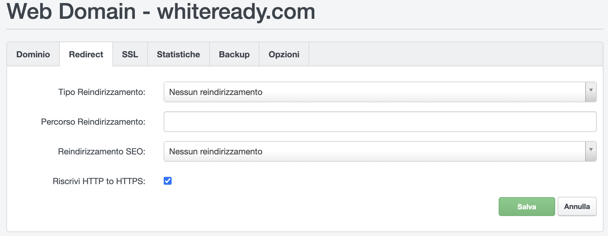Click the "Riscrivi HTTP to HTTPS:" label
608x236 pixels.
(x=99, y=181)
